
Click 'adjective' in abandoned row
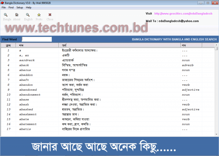(191, 90)
